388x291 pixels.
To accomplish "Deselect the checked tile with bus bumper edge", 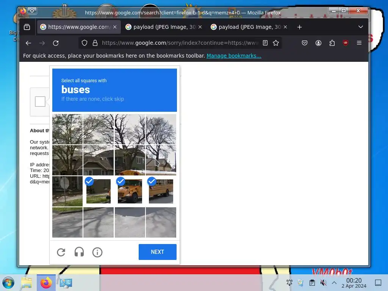I will 99,191.
